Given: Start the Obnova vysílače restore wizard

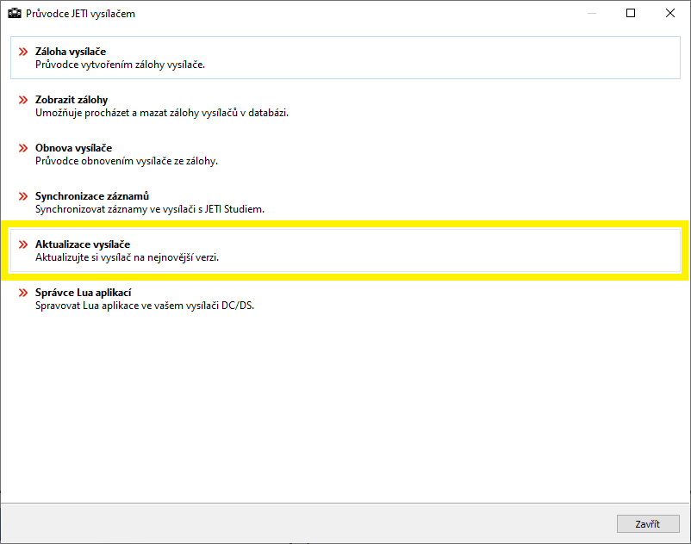Looking at the screenshot, I should pyautogui.click(x=345, y=154).
